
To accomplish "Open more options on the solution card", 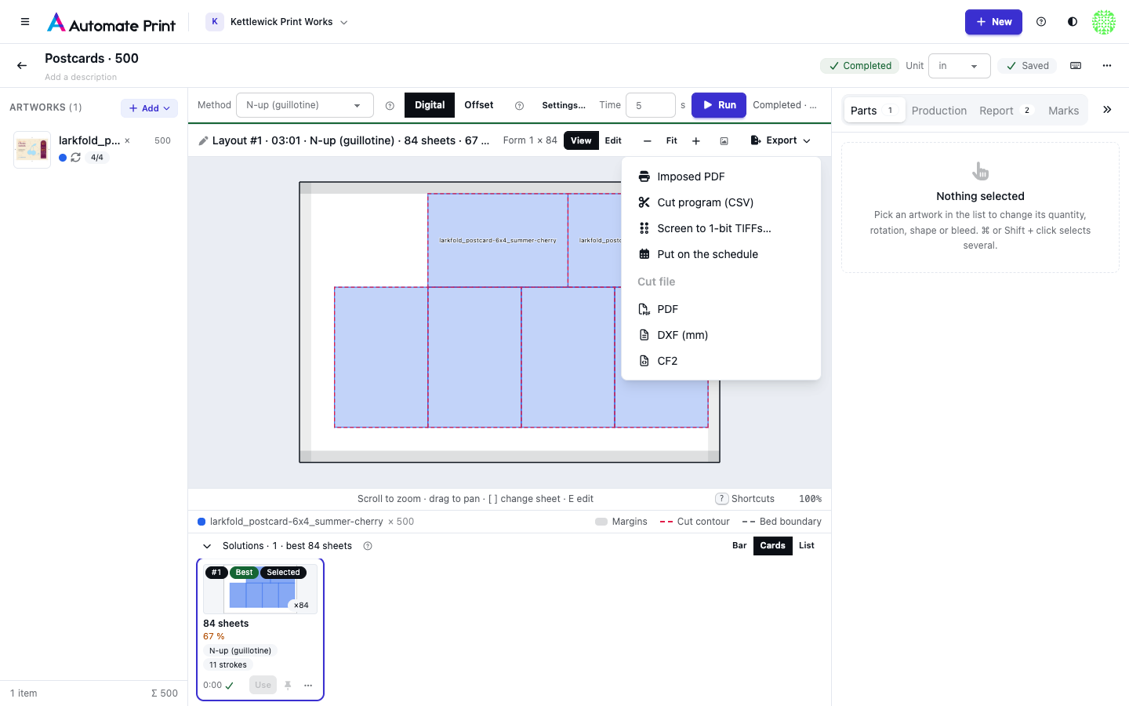I will 308,686.
